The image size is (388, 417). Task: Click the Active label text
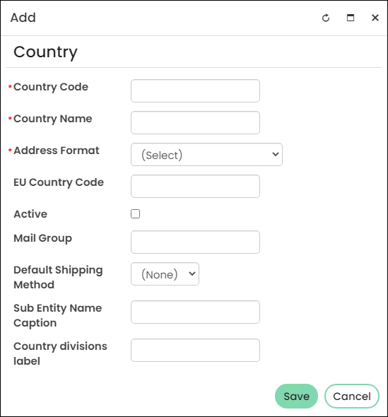tap(30, 214)
